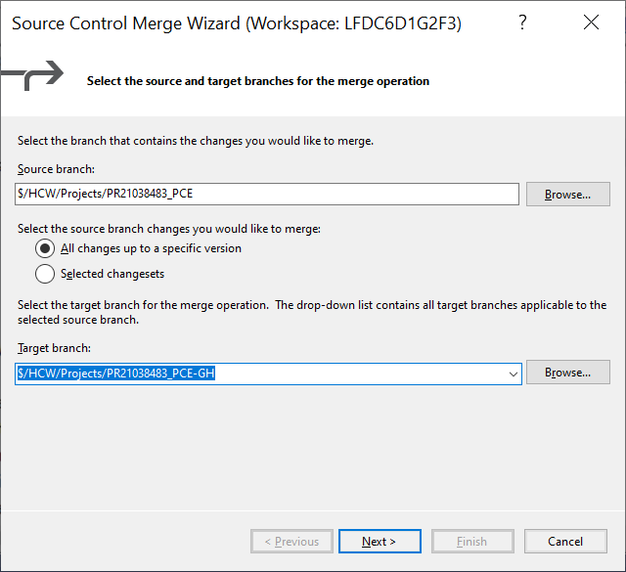Click the target branch drop-down description text
The height and width of the screenshot is (572, 626).
[x=312, y=312]
